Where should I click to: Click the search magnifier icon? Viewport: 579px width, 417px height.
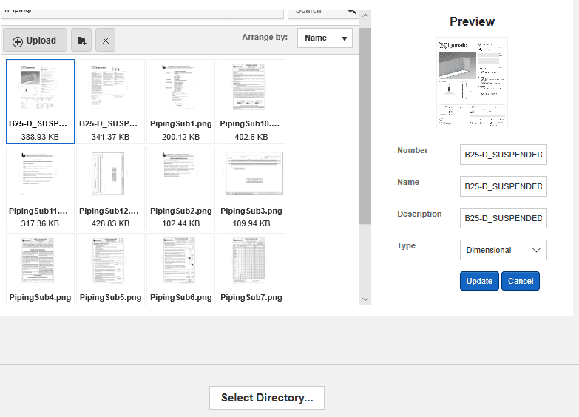pos(351,11)
